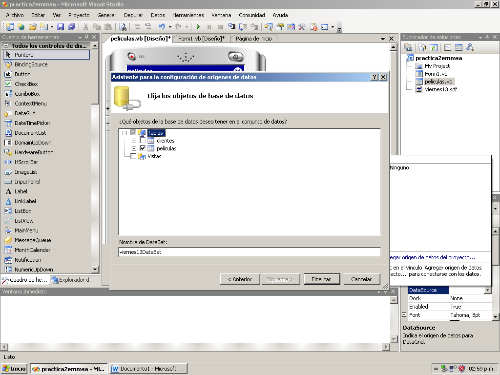The image size is (500, 375).
Task: Open the active documents tab list dropdown
Action: tap(383, 39)
